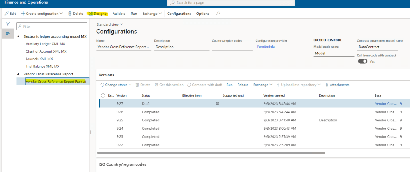Select Trial Balance XML MX tree item
This screenshot has height=172, width=410.
pyautogui.click(x=42, y=66)
